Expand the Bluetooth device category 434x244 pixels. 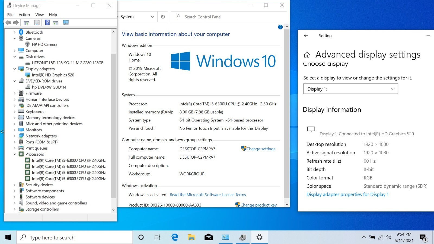[x=15, y=32]
